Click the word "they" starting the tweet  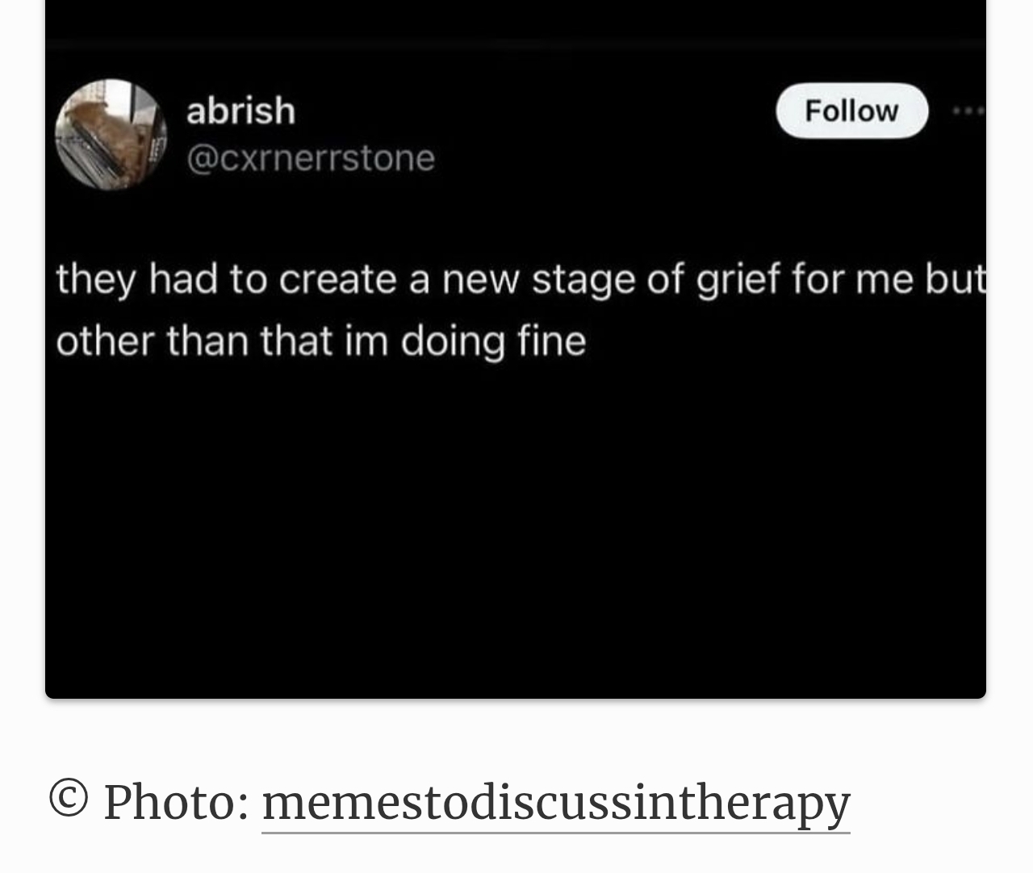pos(95,279)
